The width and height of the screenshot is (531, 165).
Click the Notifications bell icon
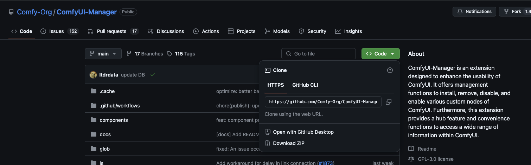(460, 12)
